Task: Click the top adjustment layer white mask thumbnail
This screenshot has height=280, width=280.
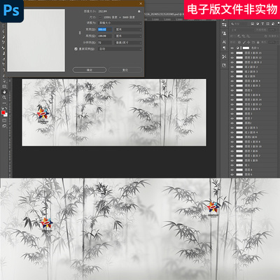Action: click(246, 48)
